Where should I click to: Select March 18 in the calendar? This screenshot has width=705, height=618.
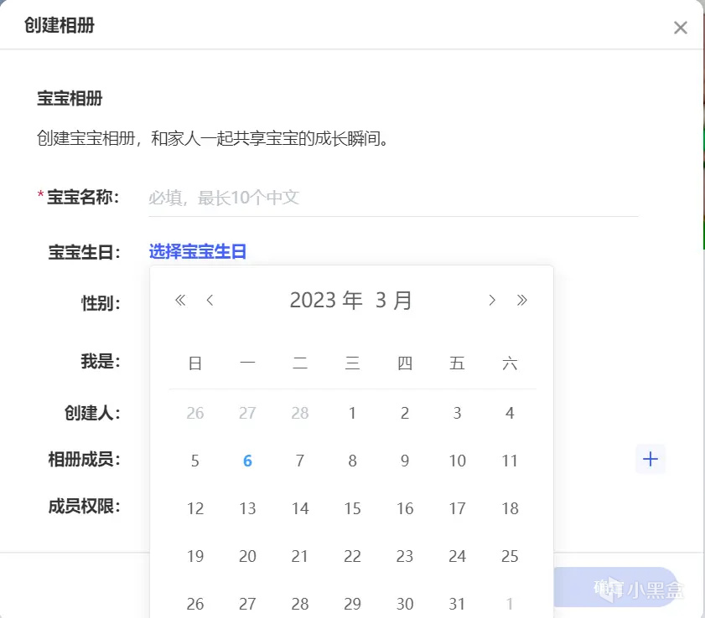click(x=510, y=508)
